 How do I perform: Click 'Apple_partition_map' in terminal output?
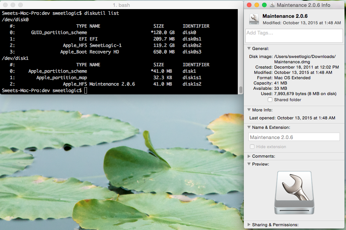pos(62,78)
